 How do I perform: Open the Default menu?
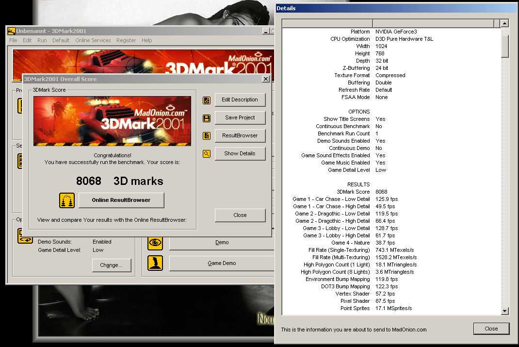coord(61,40)
